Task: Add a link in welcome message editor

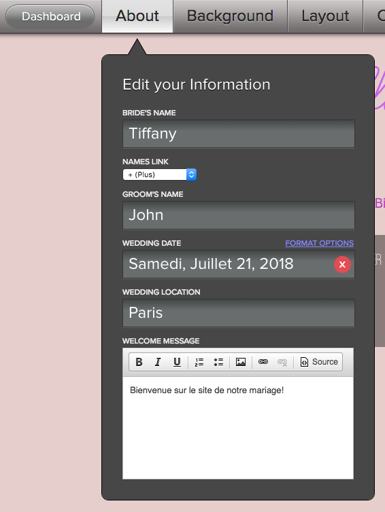Action: (x=263, y=362)
